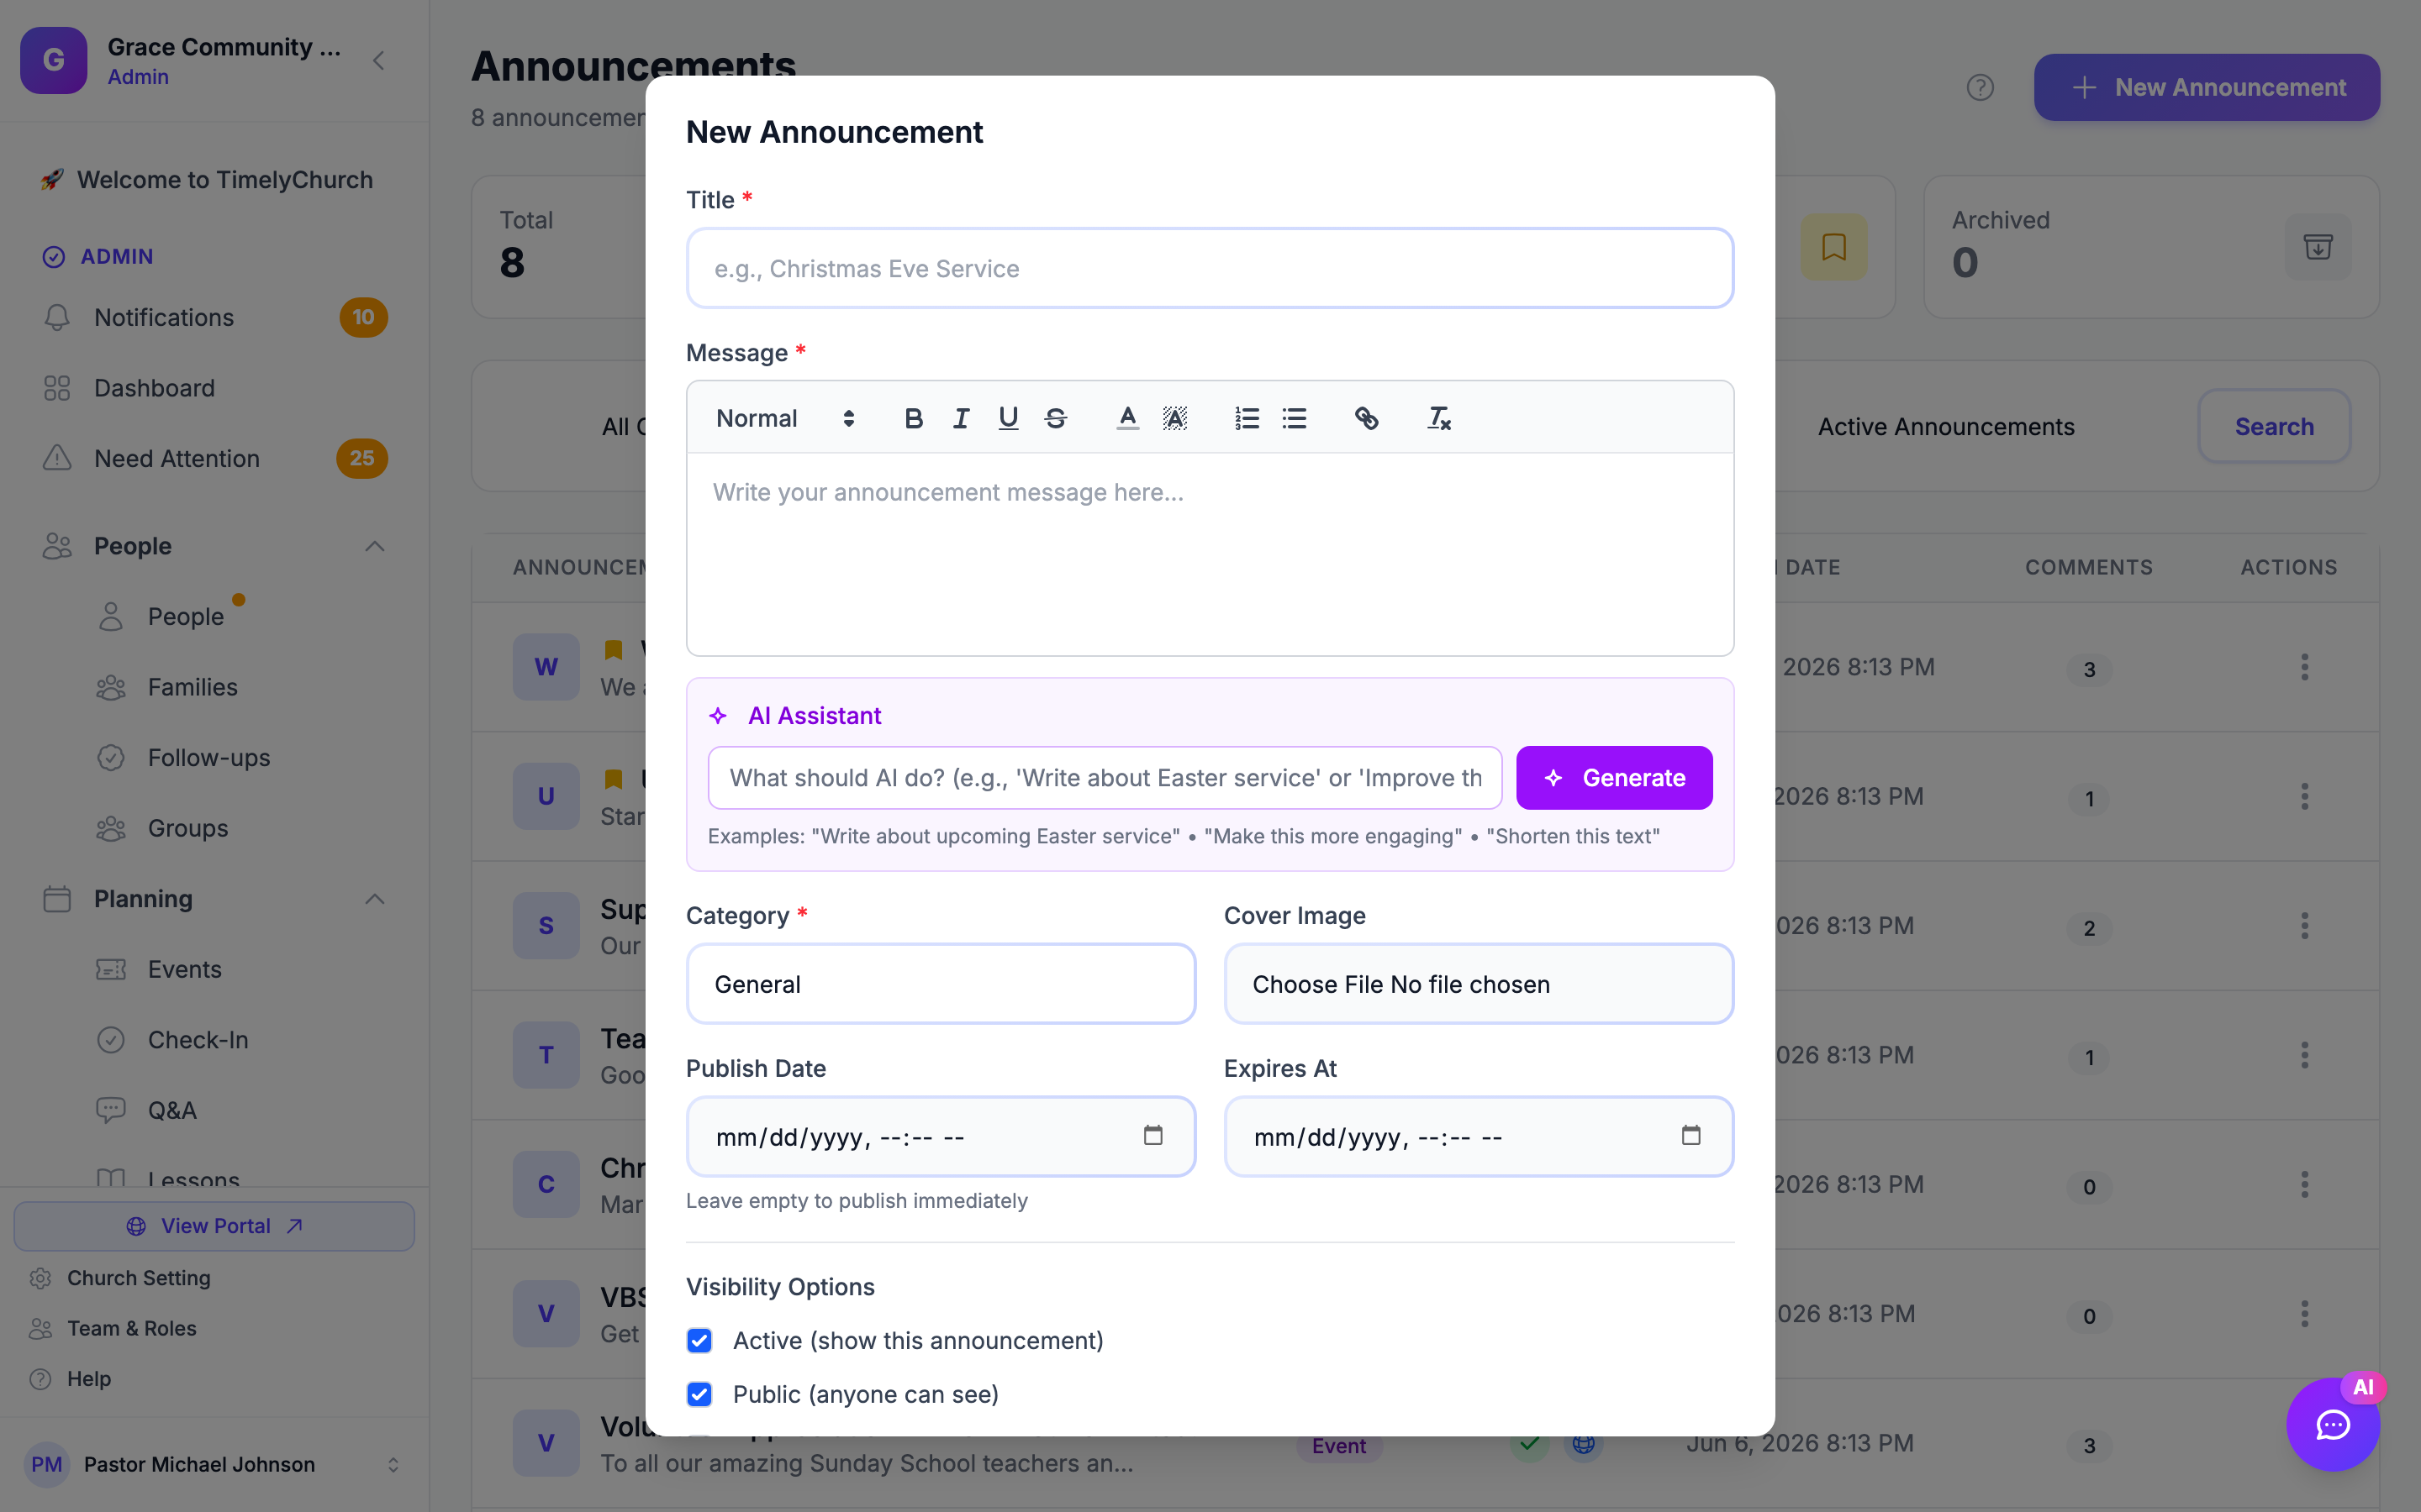Insert a link in the message
Image resolution: width=2421 pixels, height=1512 pixels.
(1367, 418)
